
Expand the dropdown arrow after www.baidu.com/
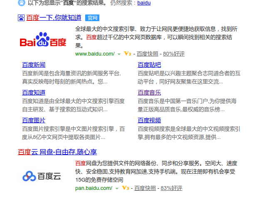point(119,54)
